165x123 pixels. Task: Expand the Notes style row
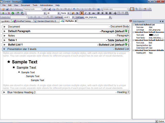(4, 36)
